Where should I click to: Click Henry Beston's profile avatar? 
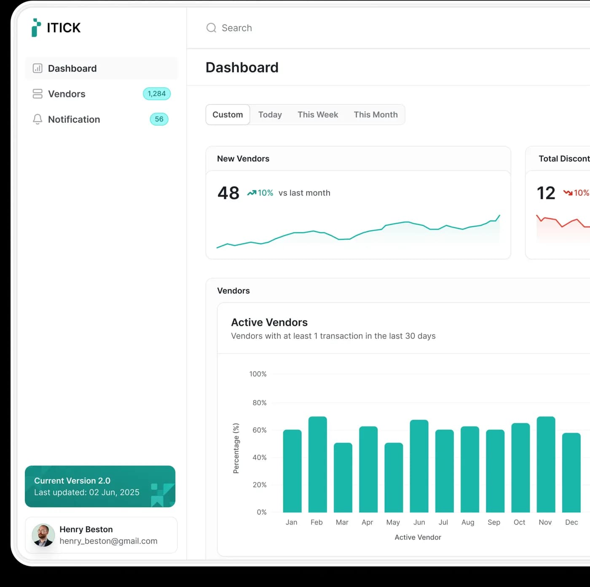tap(43, 535)
